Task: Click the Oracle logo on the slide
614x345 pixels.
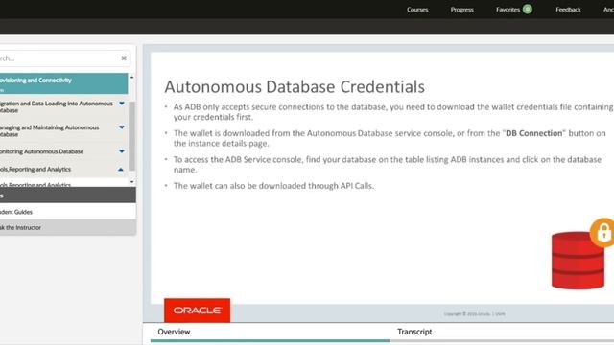Action: [197, 310]
